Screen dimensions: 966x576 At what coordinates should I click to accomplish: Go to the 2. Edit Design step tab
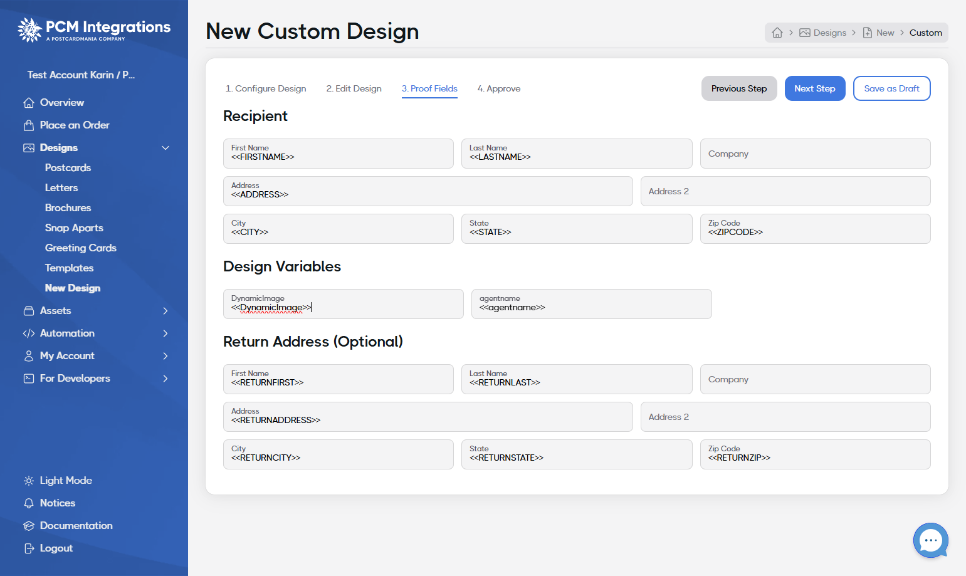354,88
